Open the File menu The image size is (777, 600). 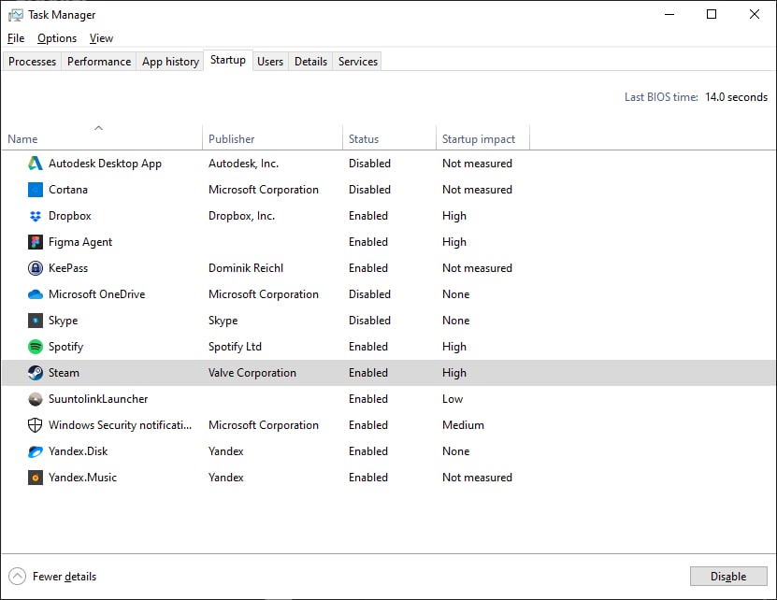click(16, 38)
